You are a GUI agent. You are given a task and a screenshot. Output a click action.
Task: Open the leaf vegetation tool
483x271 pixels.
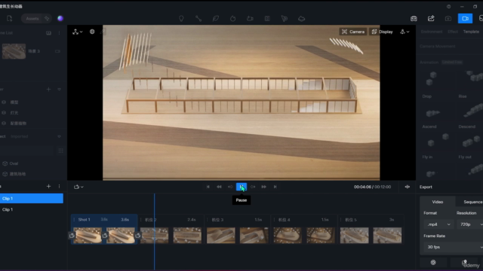[216, 18]
